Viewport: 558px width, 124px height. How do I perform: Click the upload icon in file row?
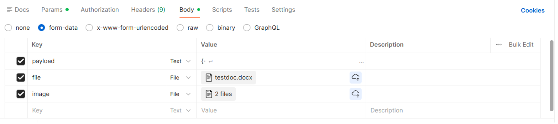pyautogui.click(x=355, y=78)
